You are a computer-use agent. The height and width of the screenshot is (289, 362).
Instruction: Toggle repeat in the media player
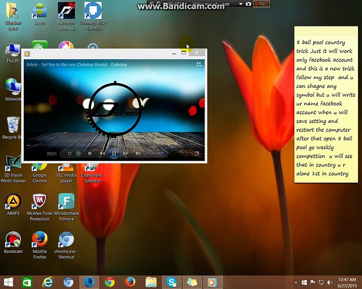[x=79, y=153]
